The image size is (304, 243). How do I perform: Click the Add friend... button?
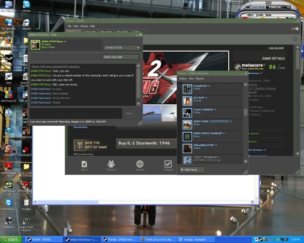pyautogui.click(x=192, y=170)
